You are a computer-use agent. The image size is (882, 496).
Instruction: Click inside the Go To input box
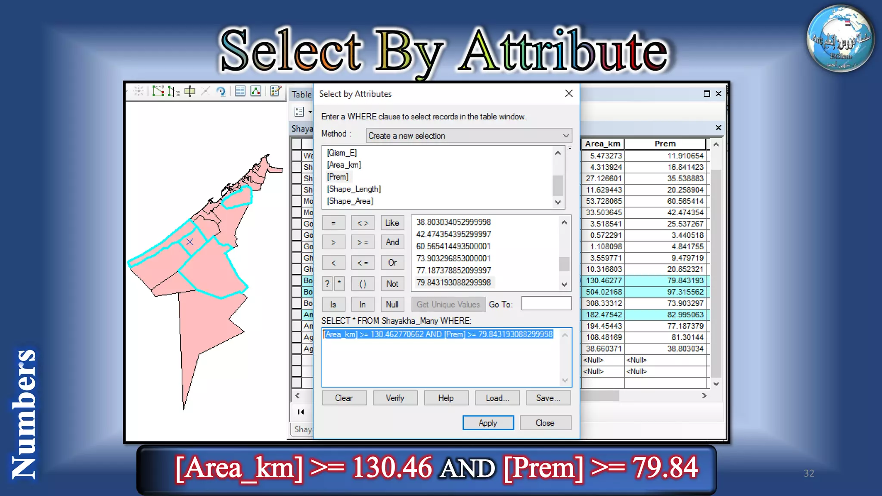(546, 304)
